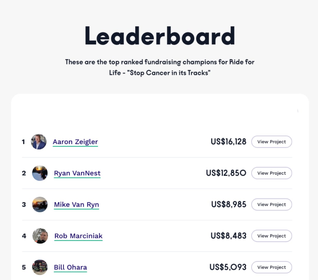Image resolution: width=318 pixels, height=280 pixels.
Task: Click the US$16,128 amount raised
Action: click(x=228, y=142)
